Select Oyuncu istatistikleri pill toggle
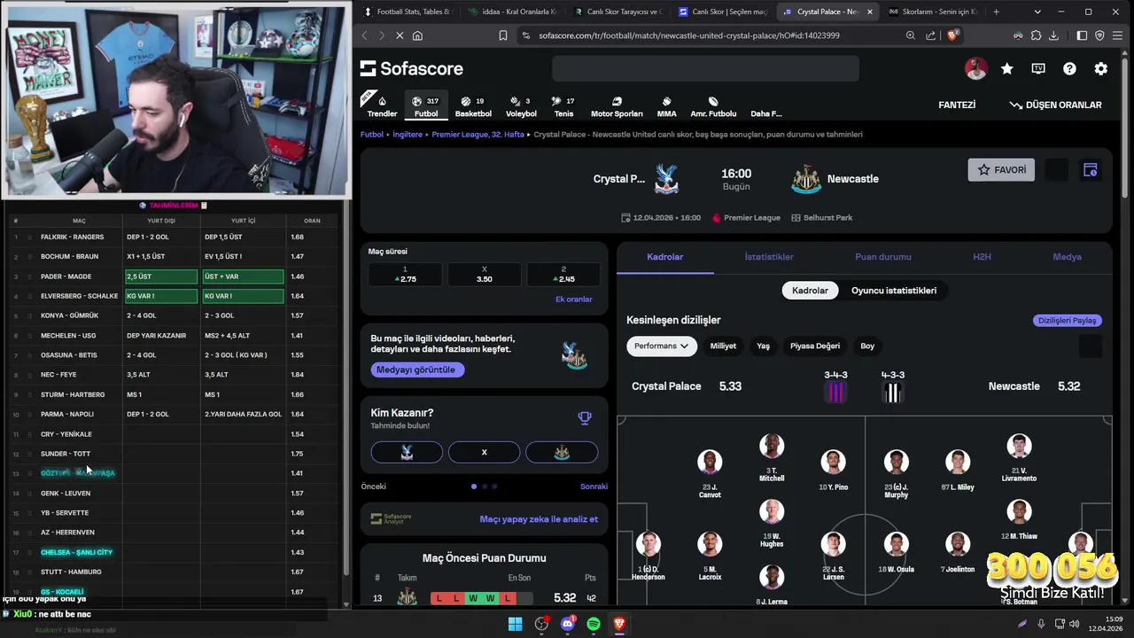 coord(894,291)
